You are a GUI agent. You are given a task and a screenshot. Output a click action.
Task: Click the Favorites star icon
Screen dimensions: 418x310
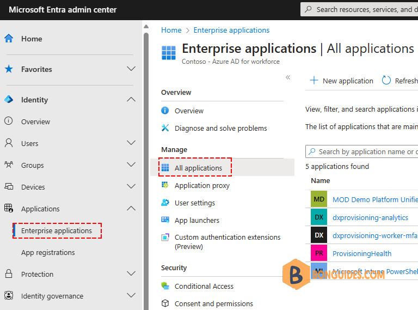pyautogui.click(x=9, y=69)
